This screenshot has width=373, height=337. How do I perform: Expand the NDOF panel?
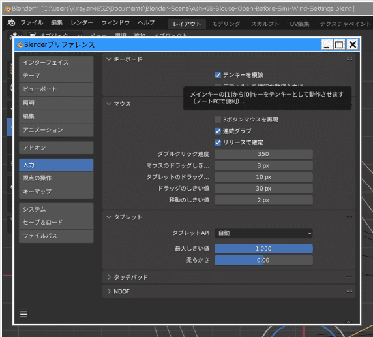(109, 291)
